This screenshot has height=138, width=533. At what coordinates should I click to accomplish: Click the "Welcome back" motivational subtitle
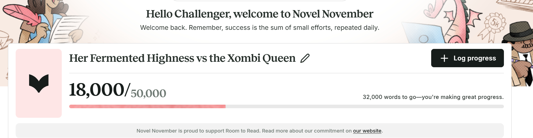click(259, 28)
